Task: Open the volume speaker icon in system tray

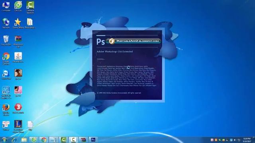Action: (x=235, y=140)
